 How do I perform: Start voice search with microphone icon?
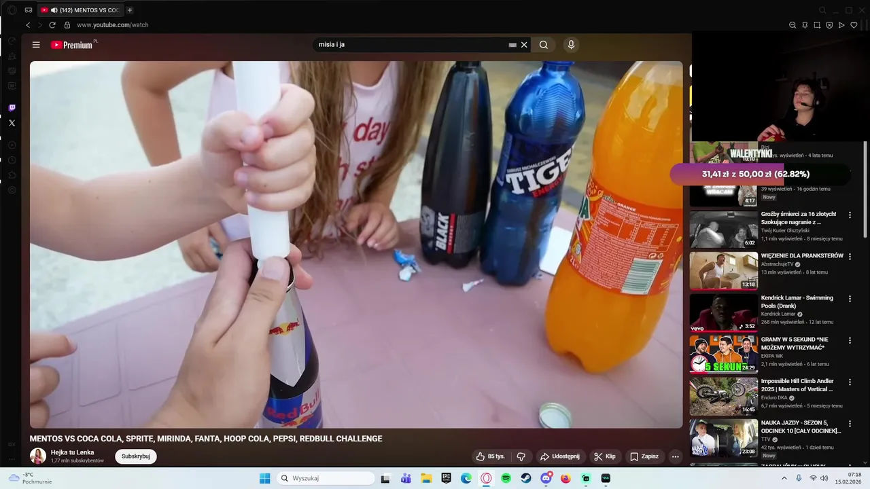click(x=571, y=45)
